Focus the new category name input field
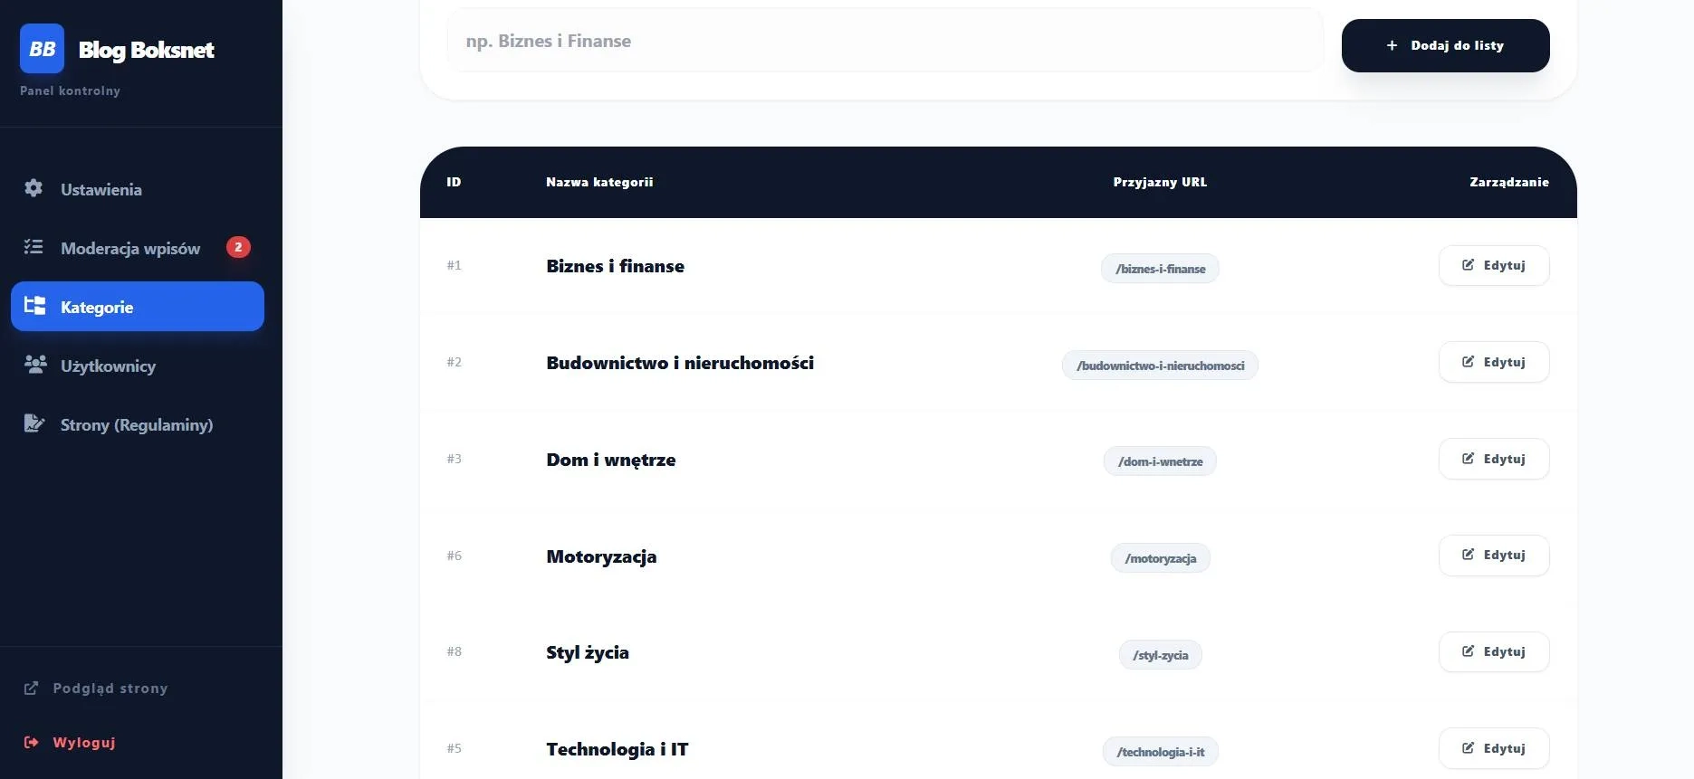 885,41
